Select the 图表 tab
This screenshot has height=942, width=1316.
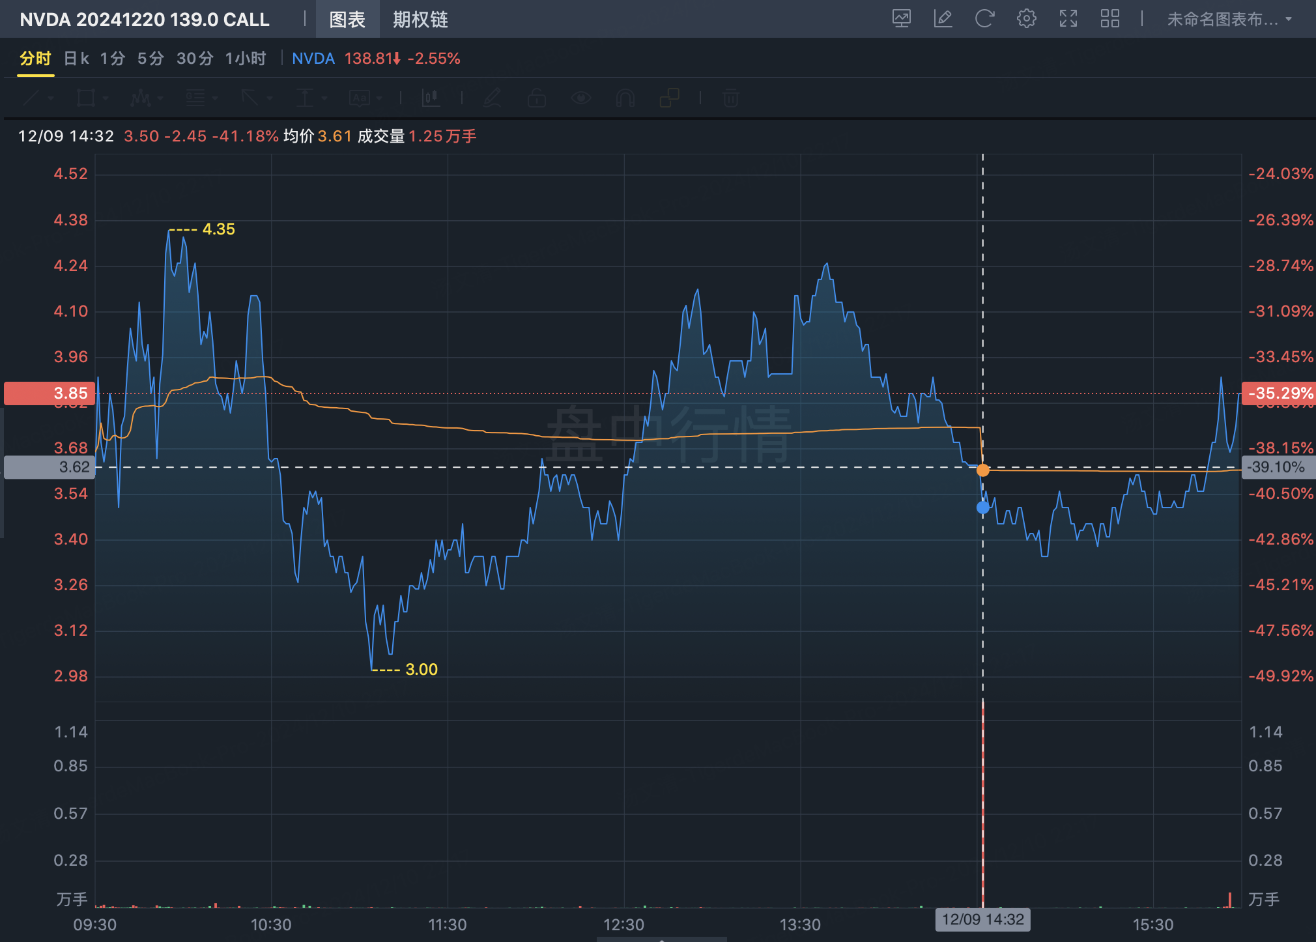347,20
